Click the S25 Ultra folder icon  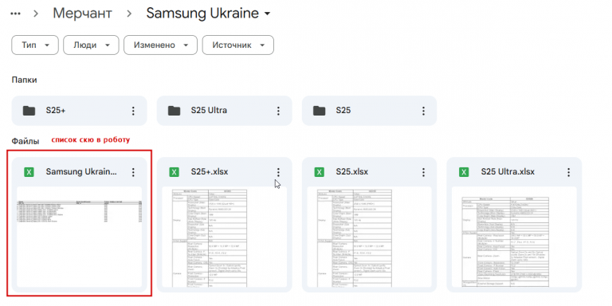click(174, 111)
